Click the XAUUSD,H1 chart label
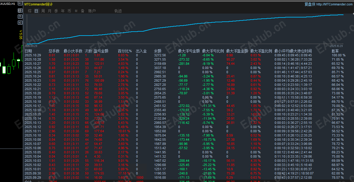Image resolution: width=354 pixels, height=182 pixels. 8,4
